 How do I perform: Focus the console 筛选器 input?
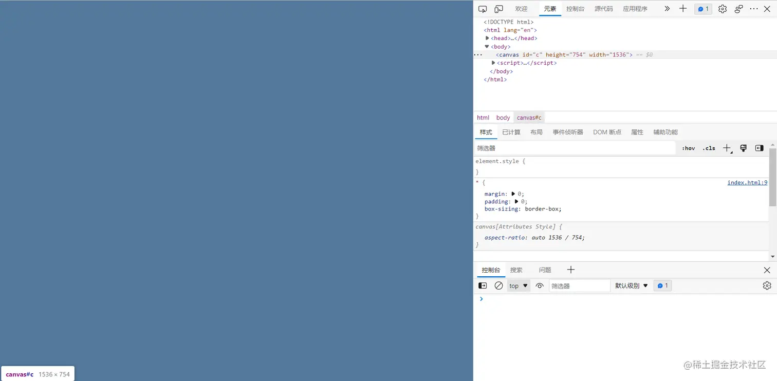pos(580,286)
